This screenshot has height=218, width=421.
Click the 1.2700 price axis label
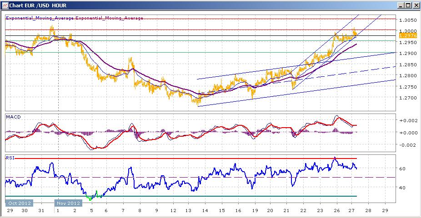point(408,98)
